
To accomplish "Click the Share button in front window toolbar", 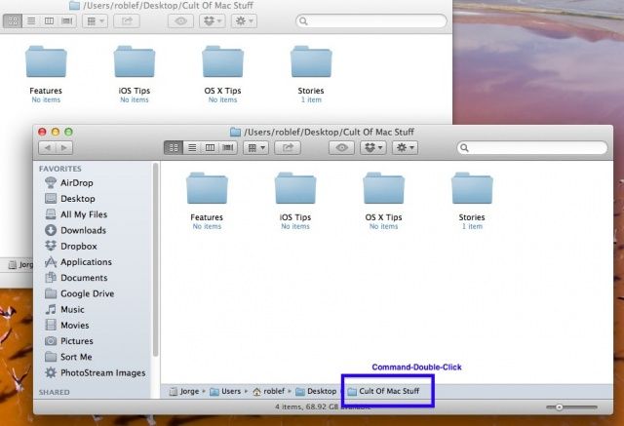I will tap(288, 147).
